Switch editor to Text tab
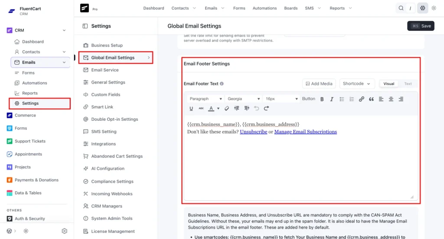Viewport: 444px width, 239px height. (x=408, y=84)
